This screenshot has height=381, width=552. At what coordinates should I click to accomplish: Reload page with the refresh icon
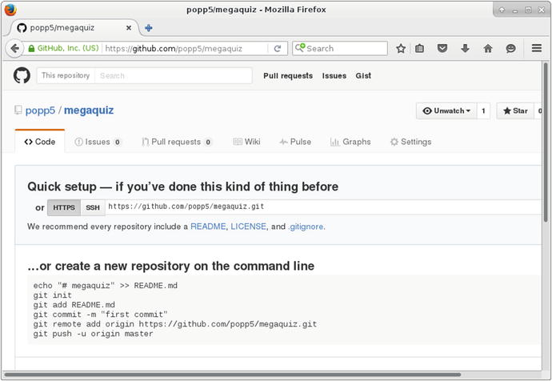[278, 48]
